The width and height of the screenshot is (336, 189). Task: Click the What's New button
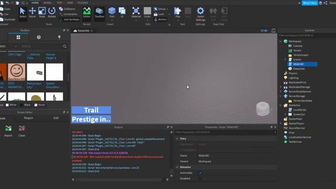(310, 3)
